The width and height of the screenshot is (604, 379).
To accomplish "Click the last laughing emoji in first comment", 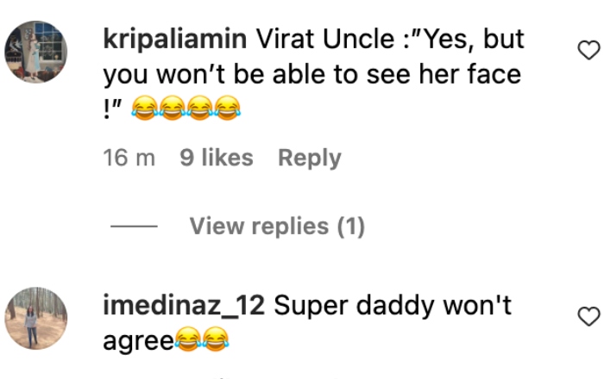I will (227, 108).
